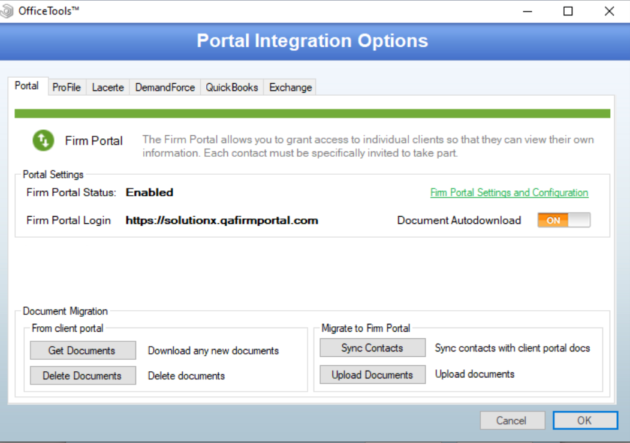Click the Get Documents button
Image resolution: width=630 pixels, height=443 pixels.
pos(83,350)
